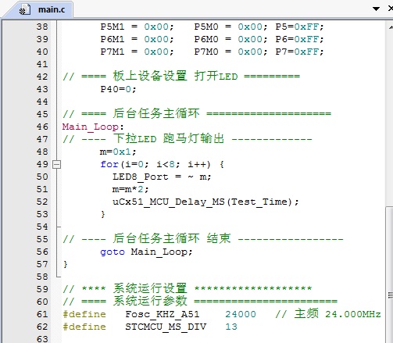Image resolution: width=393 pixels, height=343 pixels.
Task: Click 'P5=0xFF;' on line 38
Action: pos(299,27)
